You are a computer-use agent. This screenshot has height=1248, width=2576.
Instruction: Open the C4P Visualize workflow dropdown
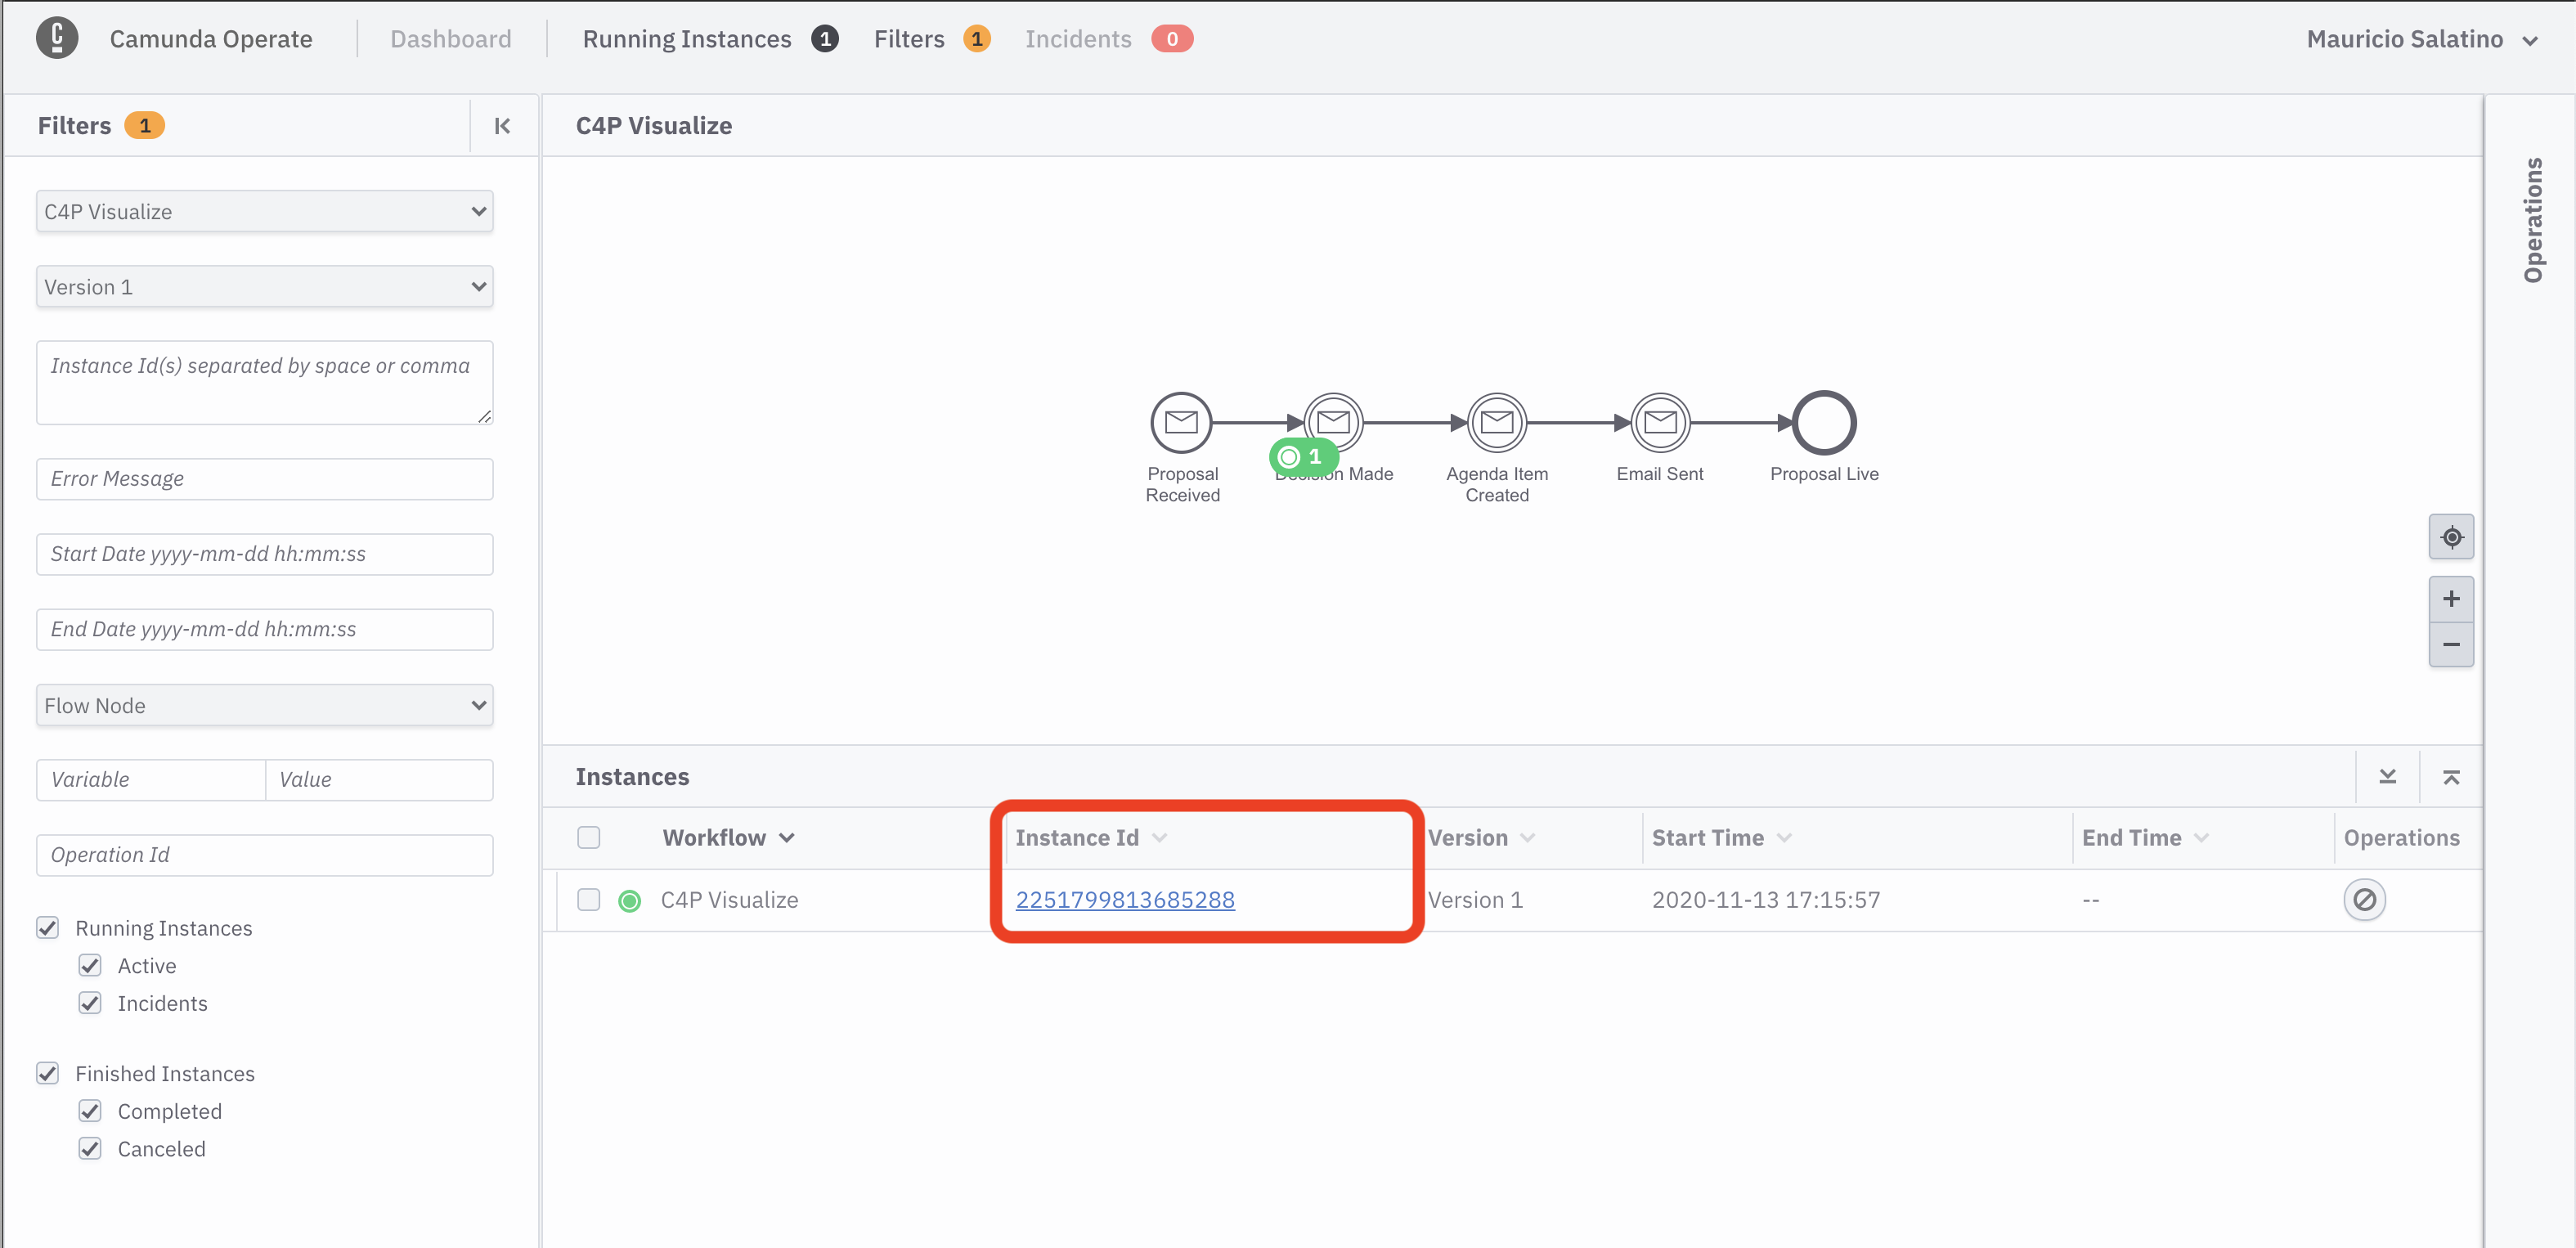click(x=265, y=212)
